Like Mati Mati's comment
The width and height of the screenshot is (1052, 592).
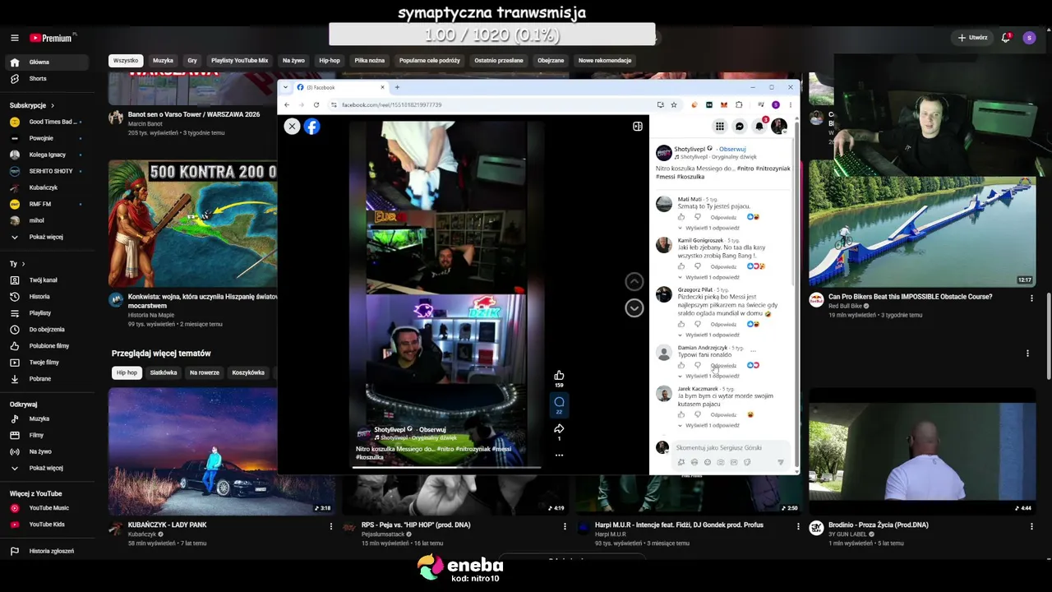[681, 217]
